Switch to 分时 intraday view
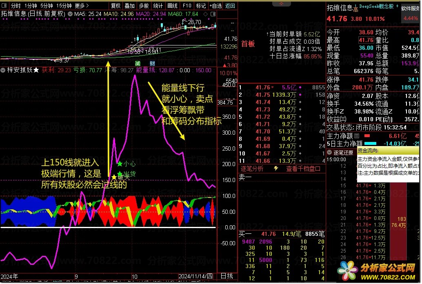422x284 pixels. [x=16, y=6]
